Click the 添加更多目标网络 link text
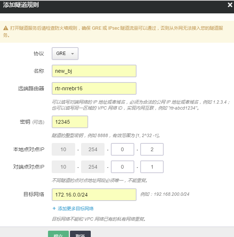Viewport: 234px width, 237px height. tap(76, 208)
